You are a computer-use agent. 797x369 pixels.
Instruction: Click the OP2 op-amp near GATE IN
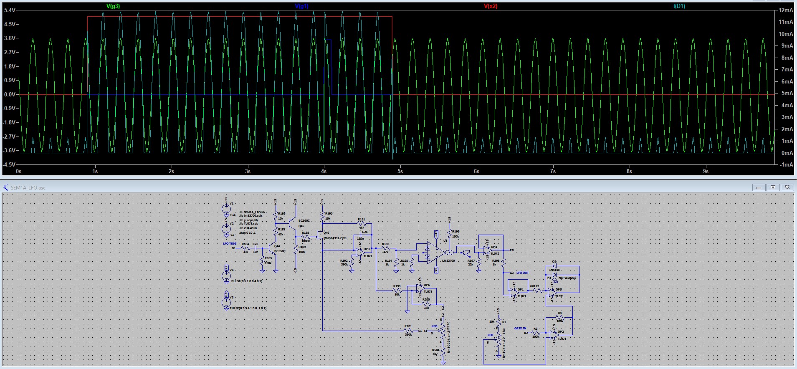coord(555,335)
